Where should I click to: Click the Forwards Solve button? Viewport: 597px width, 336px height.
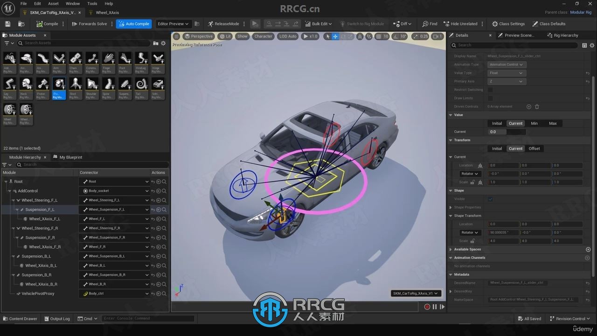90,24
